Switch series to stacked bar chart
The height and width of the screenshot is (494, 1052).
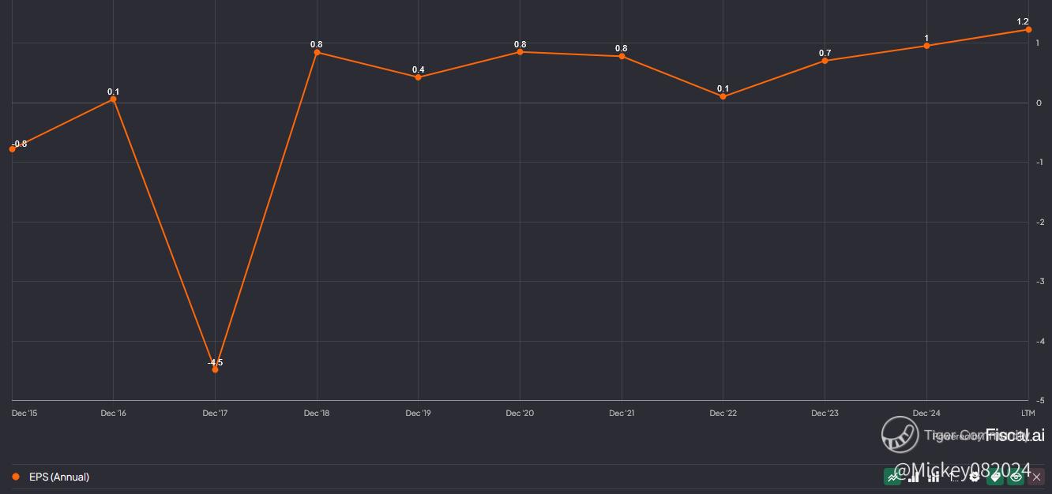[x=934, y=477]
